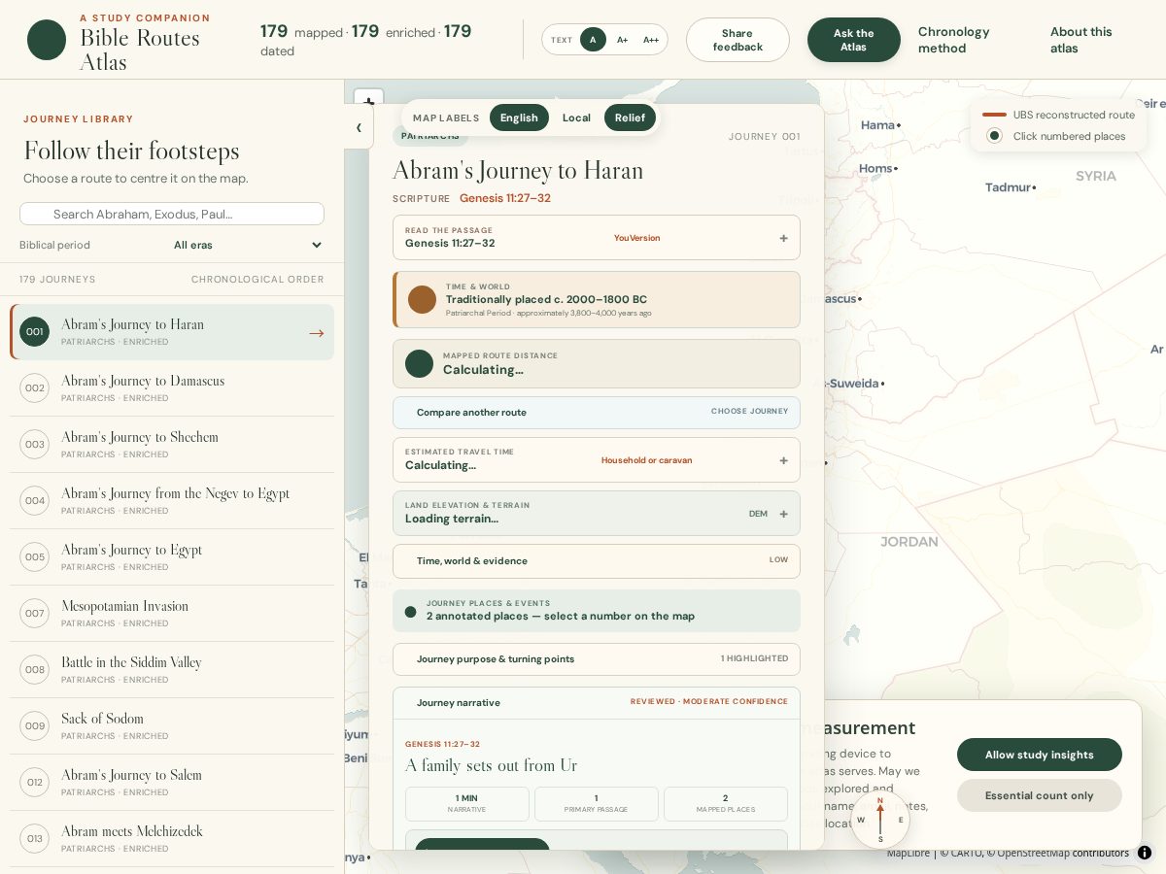This screenshot has width=1166, height=874.
Task: Click the Chronological Order label
Action: (x=257, y=280)
